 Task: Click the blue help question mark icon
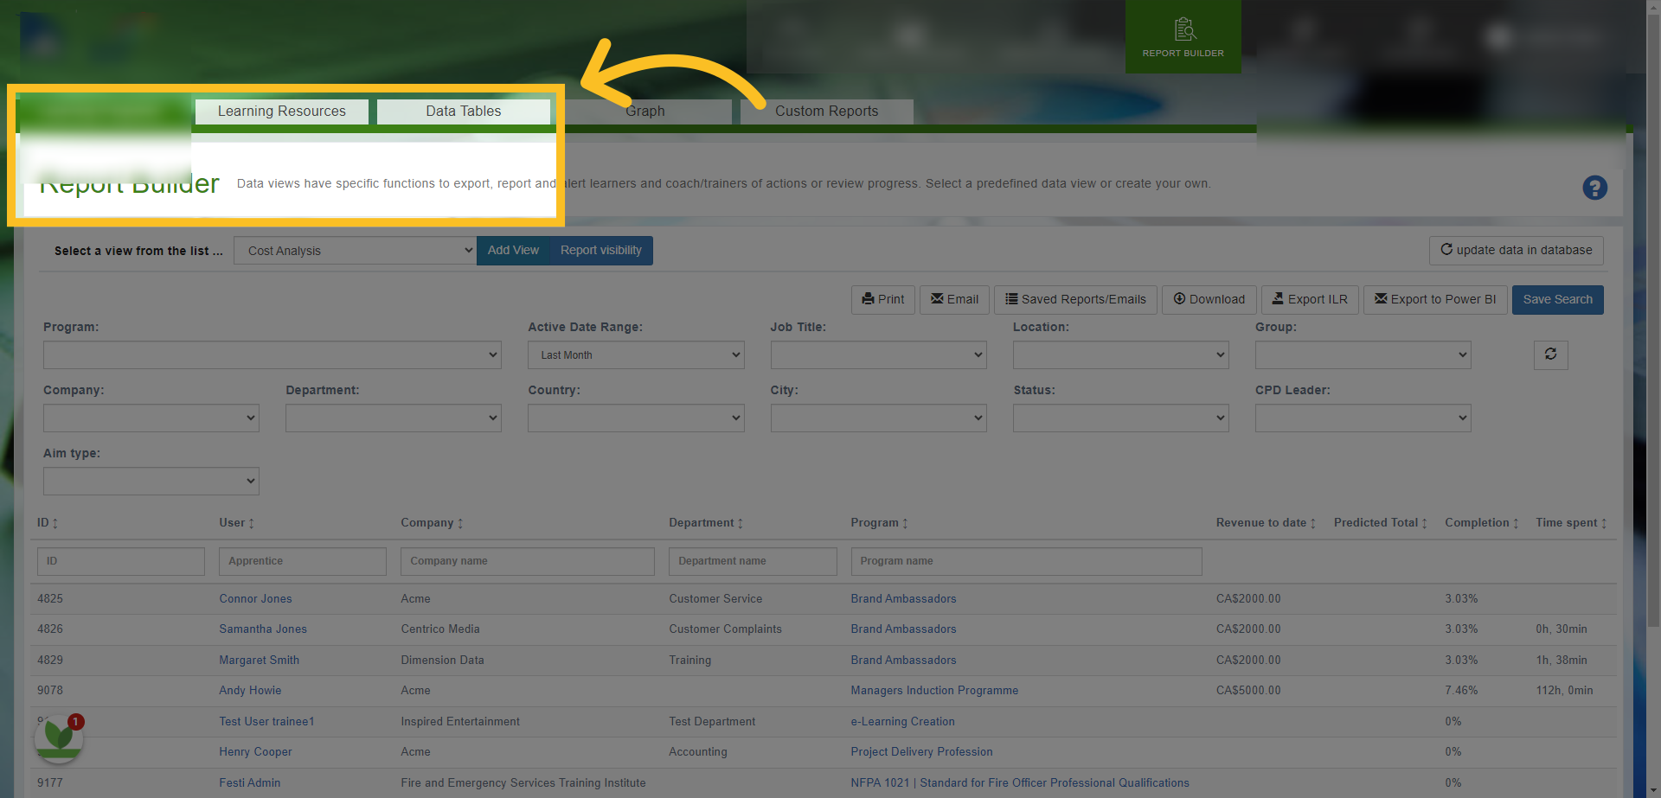[x=1594, y=188]
